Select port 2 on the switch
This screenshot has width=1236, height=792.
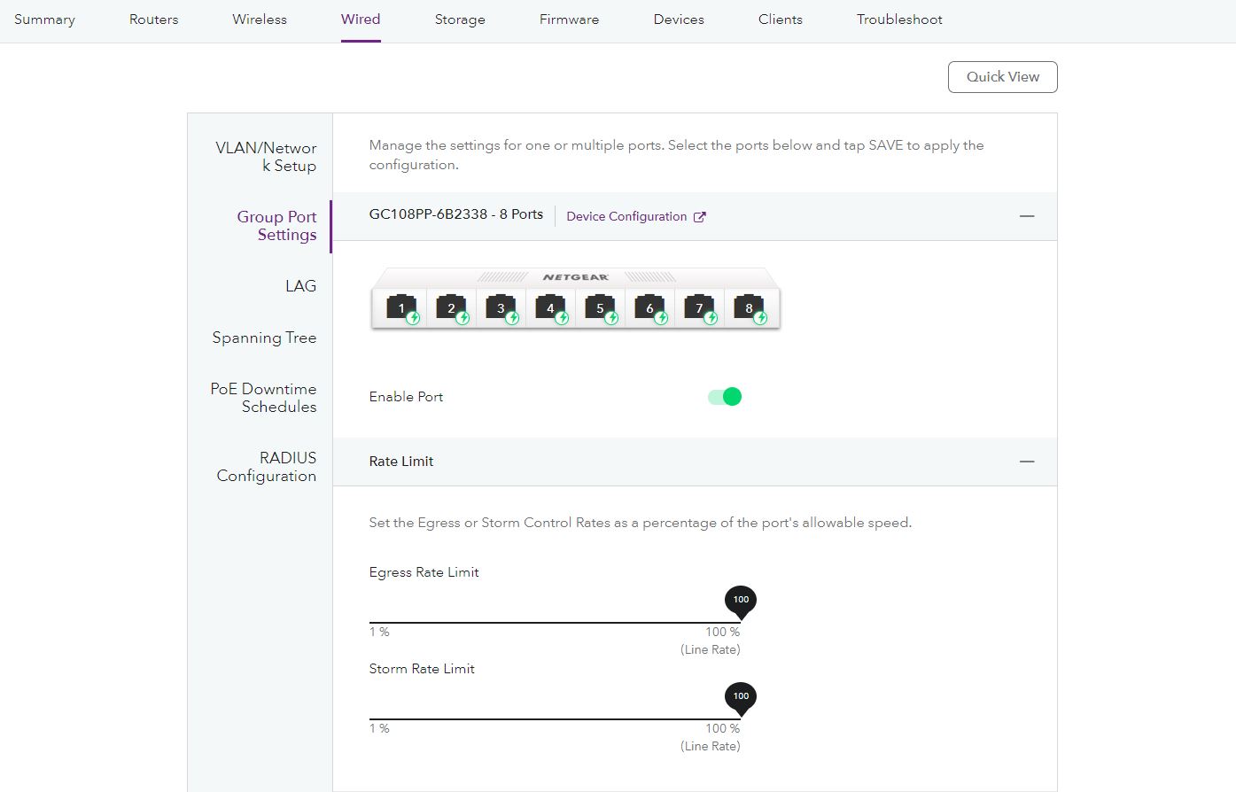point(451,307)
